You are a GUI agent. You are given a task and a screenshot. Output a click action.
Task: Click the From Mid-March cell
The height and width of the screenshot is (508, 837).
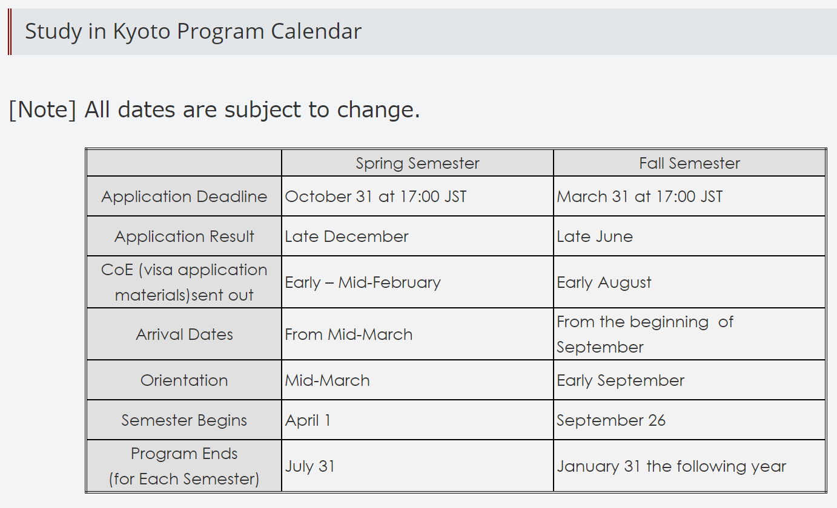click(417, 334)
